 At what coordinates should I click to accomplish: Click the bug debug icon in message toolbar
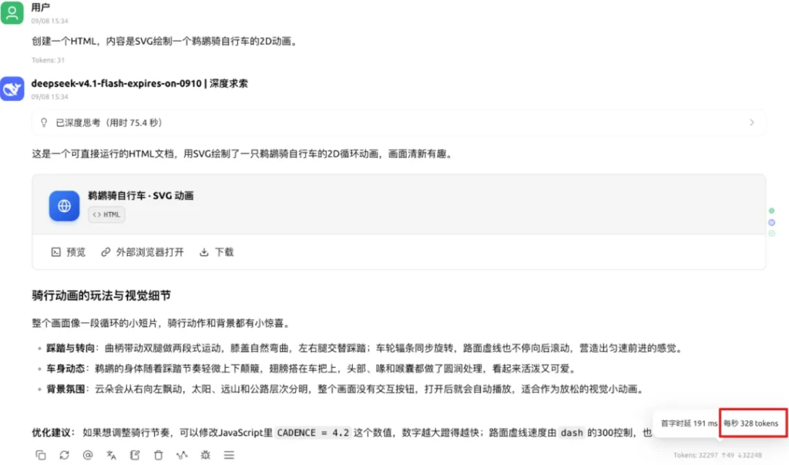[x=205, y=455]
